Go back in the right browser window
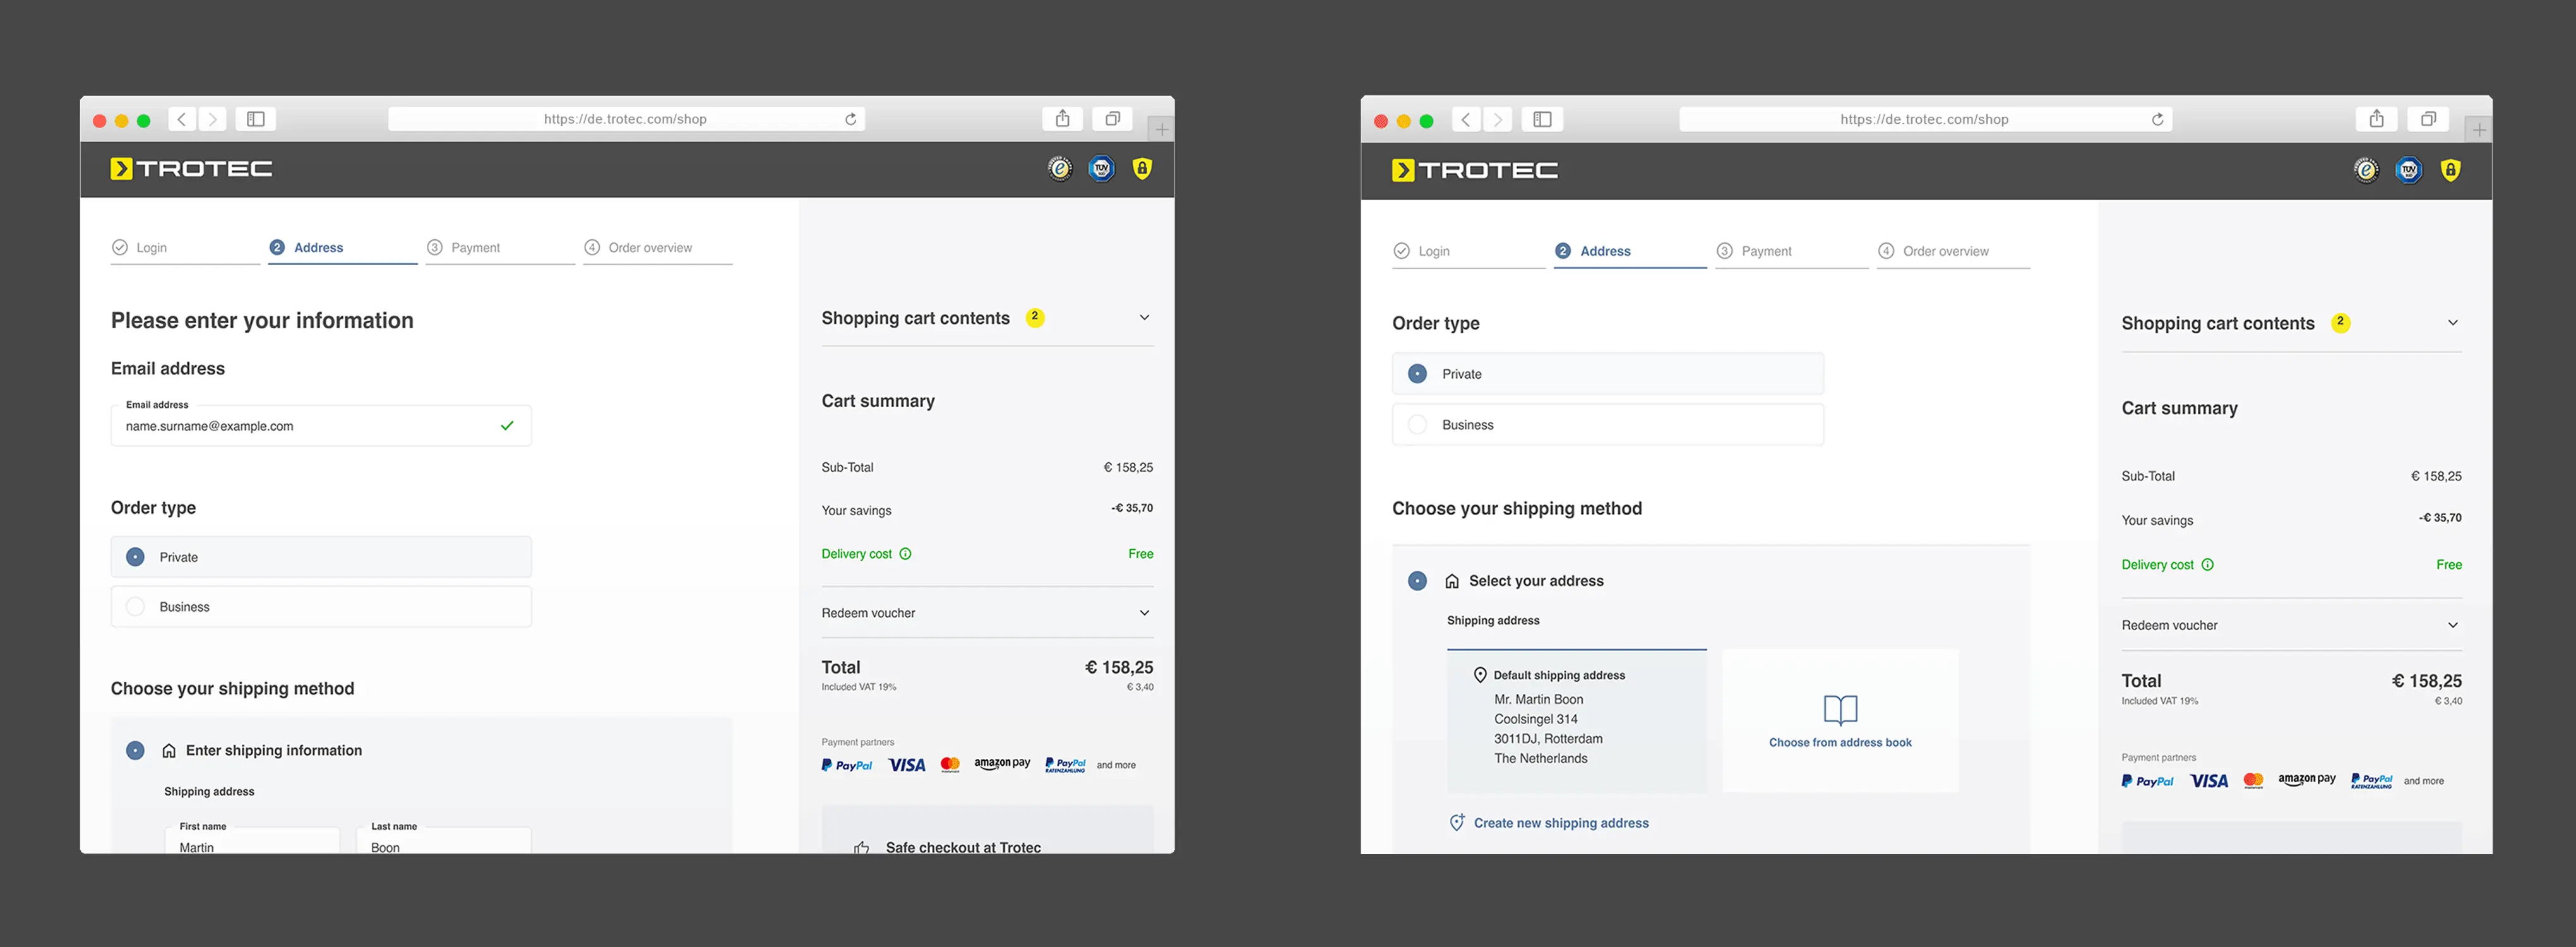Viewport: 2576px width, 947px height. pos(1466,120)
